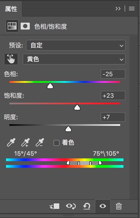Click the 色相 hue slider handle

[x=50, y=86]
